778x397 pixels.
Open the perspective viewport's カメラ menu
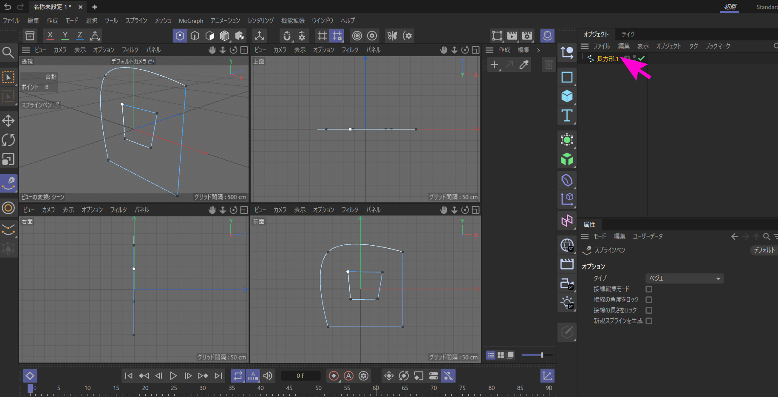click(x=60, y=50)
